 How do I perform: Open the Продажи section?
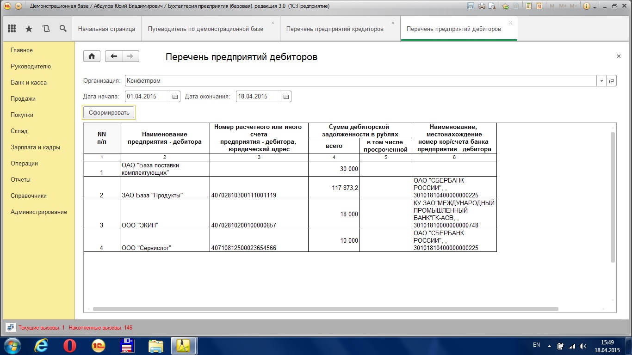click(23, 98)
